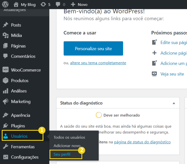This screenshot has height=164, width=187.
Task: Click the edit icon beside Adicione um
Action: (x=154, y=63)
